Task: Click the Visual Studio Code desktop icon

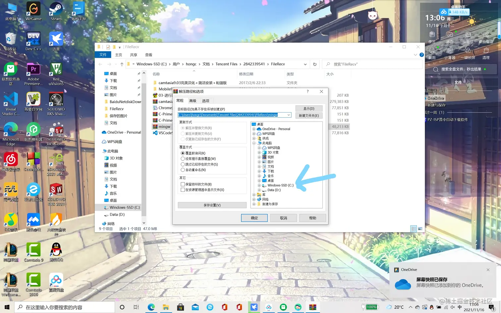Action: pos(11,104)
